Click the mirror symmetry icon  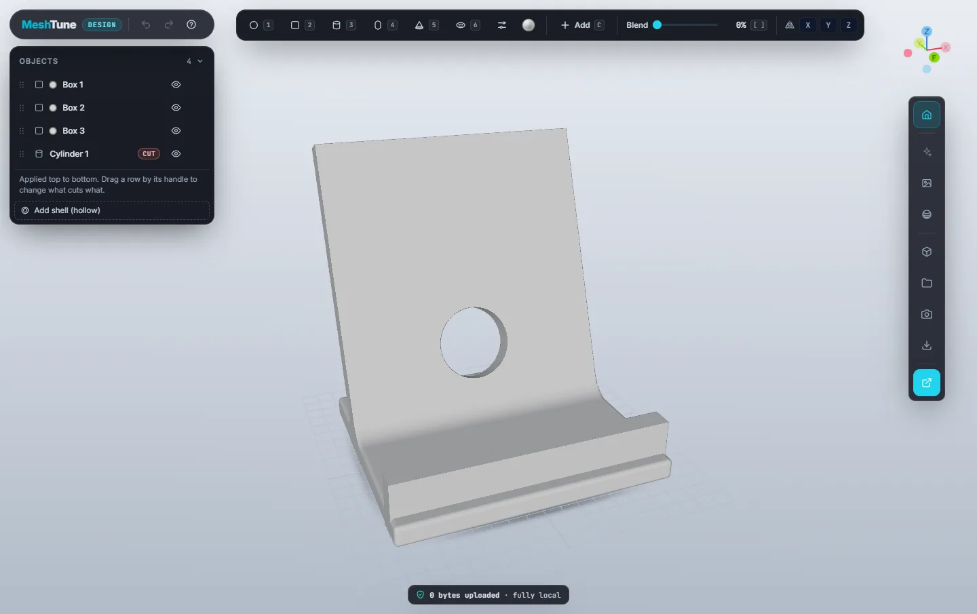point(790,25)
